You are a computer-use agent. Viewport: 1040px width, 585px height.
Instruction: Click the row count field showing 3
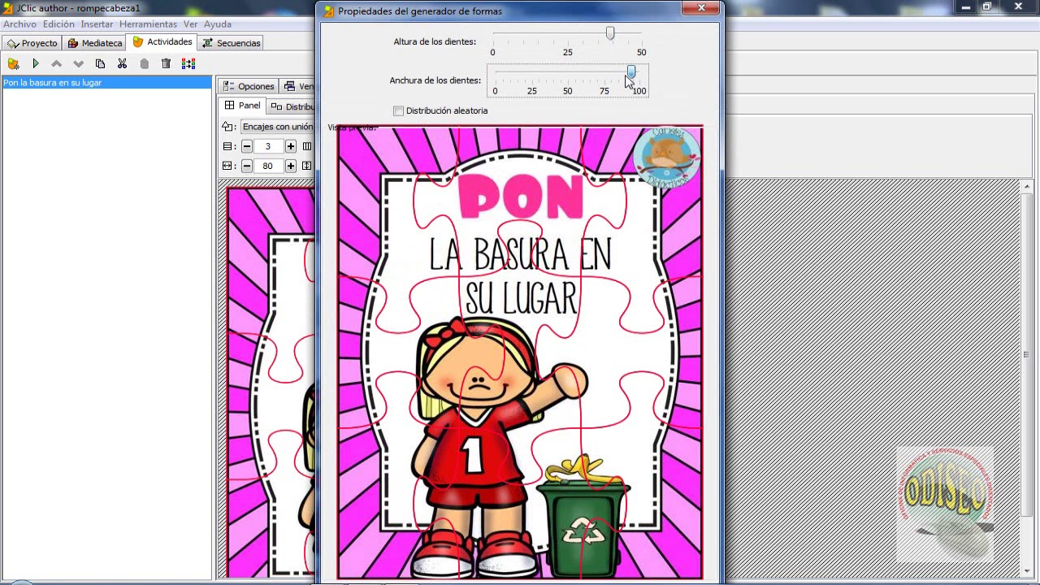click(x=268, y=146)
